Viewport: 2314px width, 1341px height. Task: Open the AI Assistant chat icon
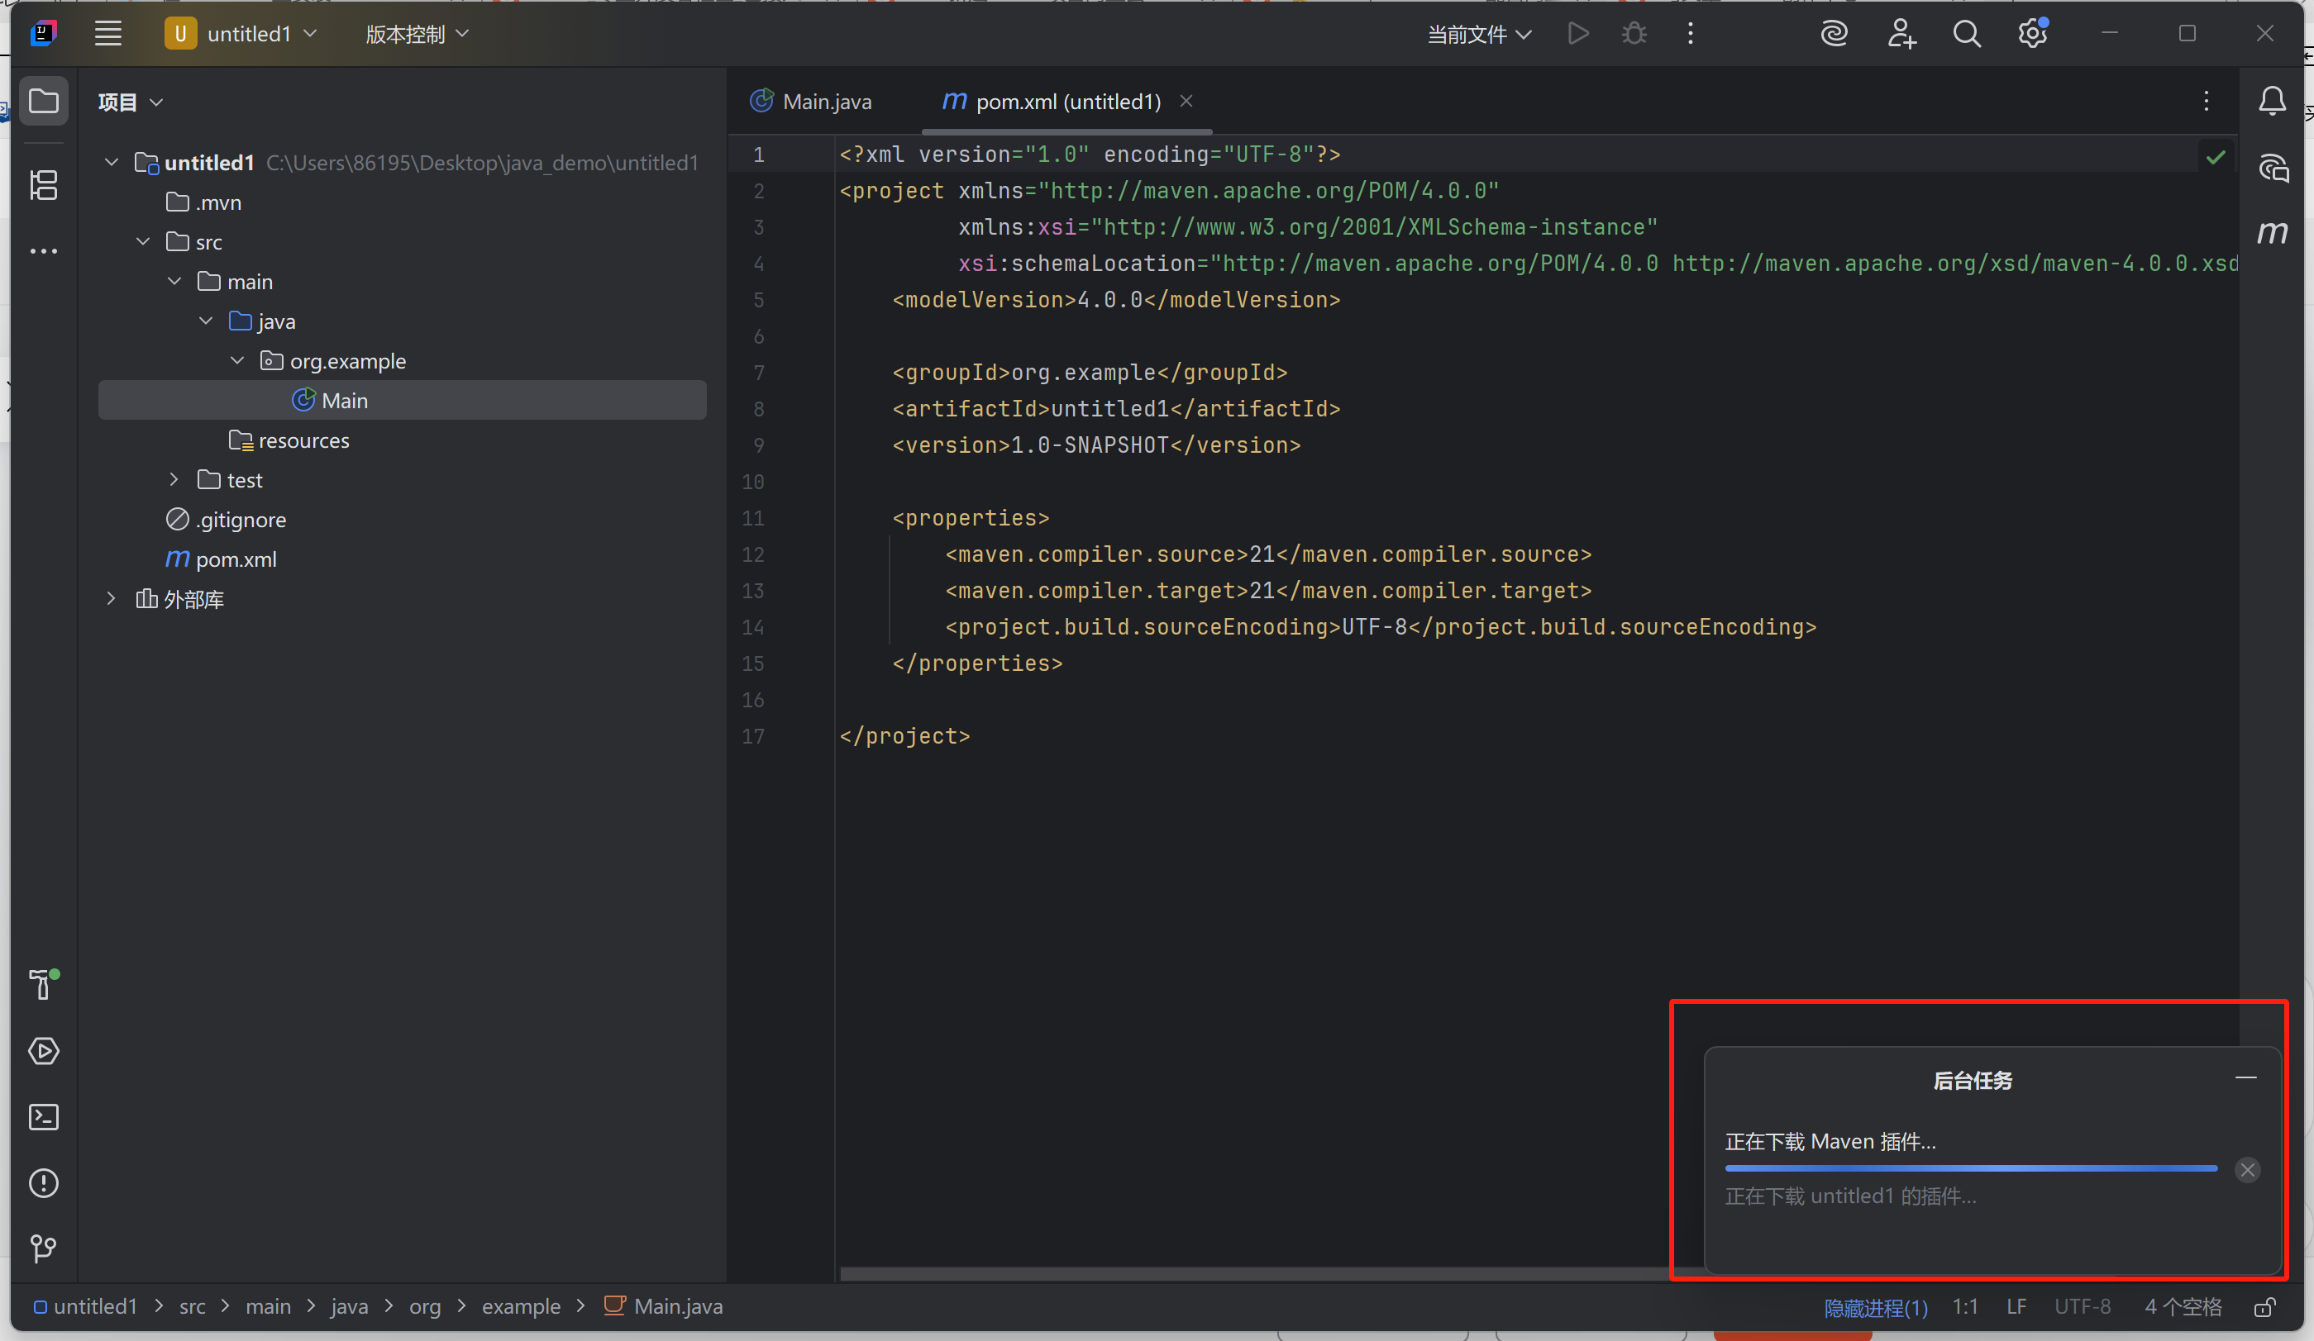[x=2272, y=169]
